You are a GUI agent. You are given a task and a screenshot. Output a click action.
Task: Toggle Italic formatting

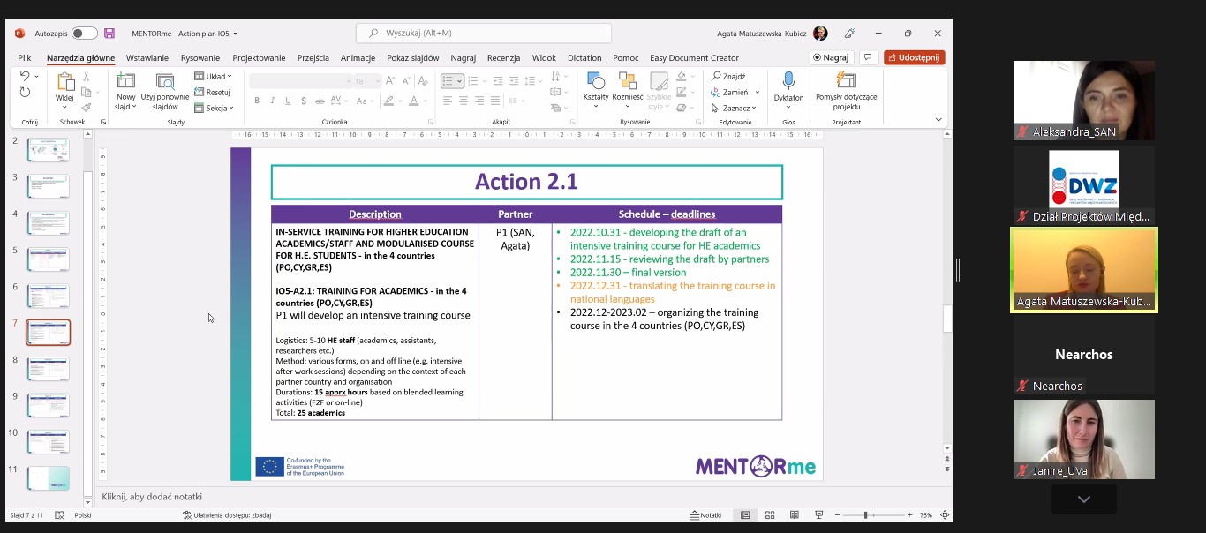(273, 101)
